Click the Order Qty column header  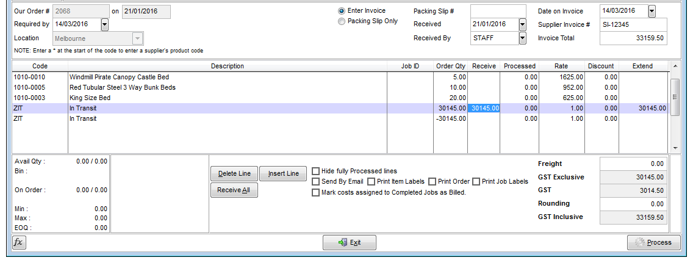click(450, 67)
